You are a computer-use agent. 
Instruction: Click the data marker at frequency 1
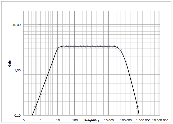[x=41, y=94]
